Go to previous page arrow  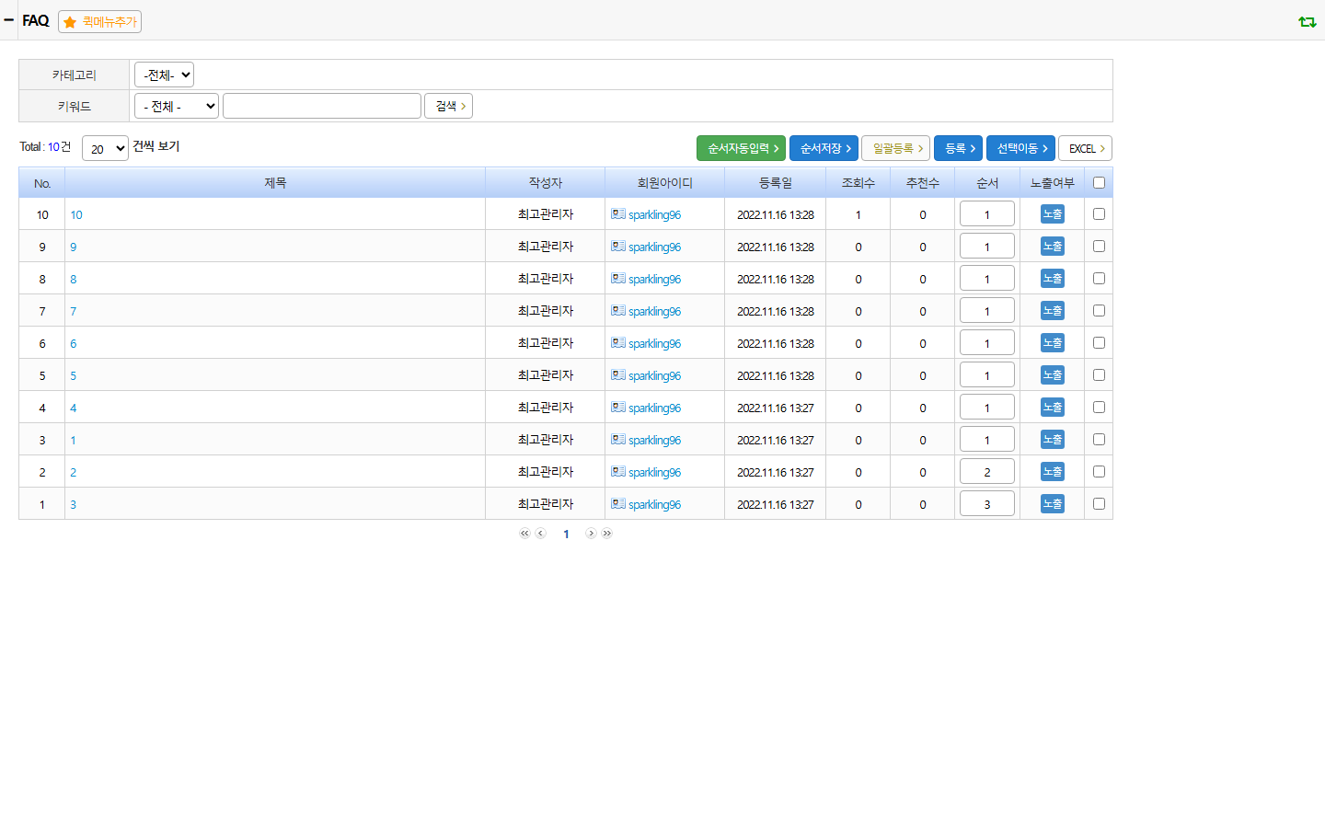click(x=541, y=534)
